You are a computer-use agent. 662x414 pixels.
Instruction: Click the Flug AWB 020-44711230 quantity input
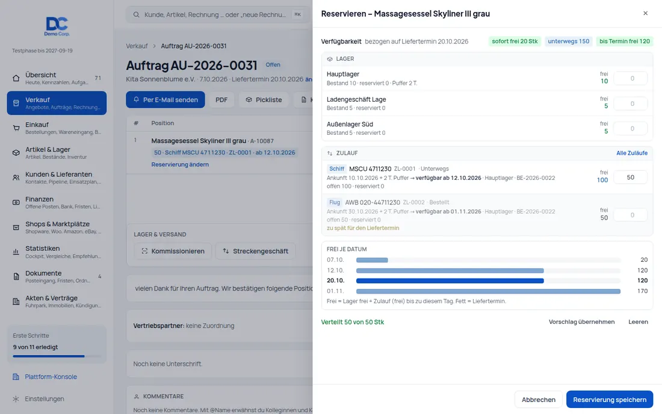pyautogui.click(x=631, y=215)
